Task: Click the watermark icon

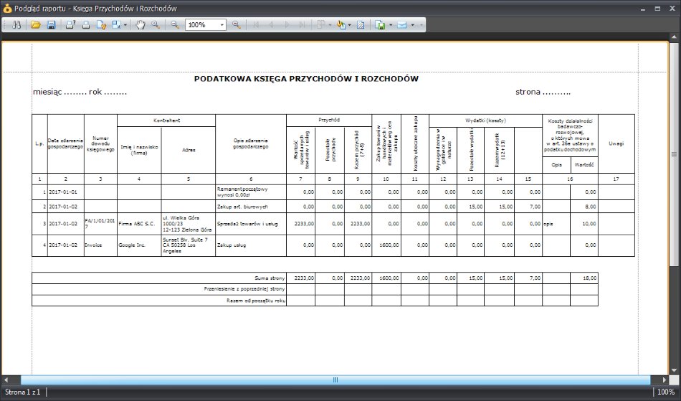Action: pos(361,25)
